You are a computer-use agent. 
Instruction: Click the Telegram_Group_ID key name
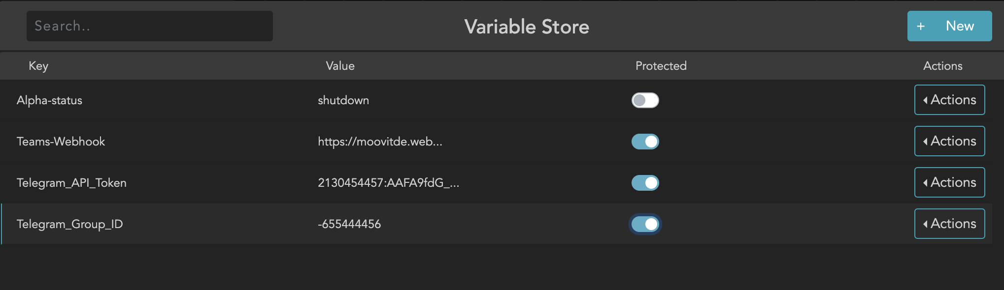(69, 224)
